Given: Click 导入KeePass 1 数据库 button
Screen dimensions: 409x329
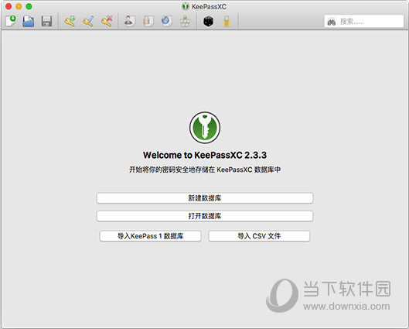Looking at the screenshot, I should point(150,236).
